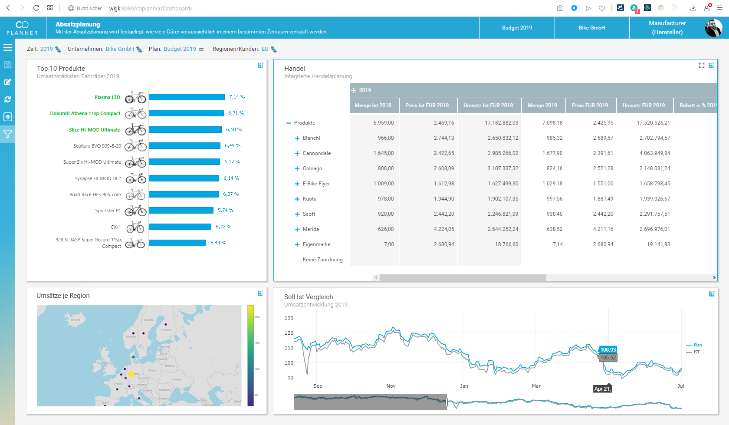The image size is (729, 425).
Task: Click the Save icon in the sidebar
Action: [7, 65]
